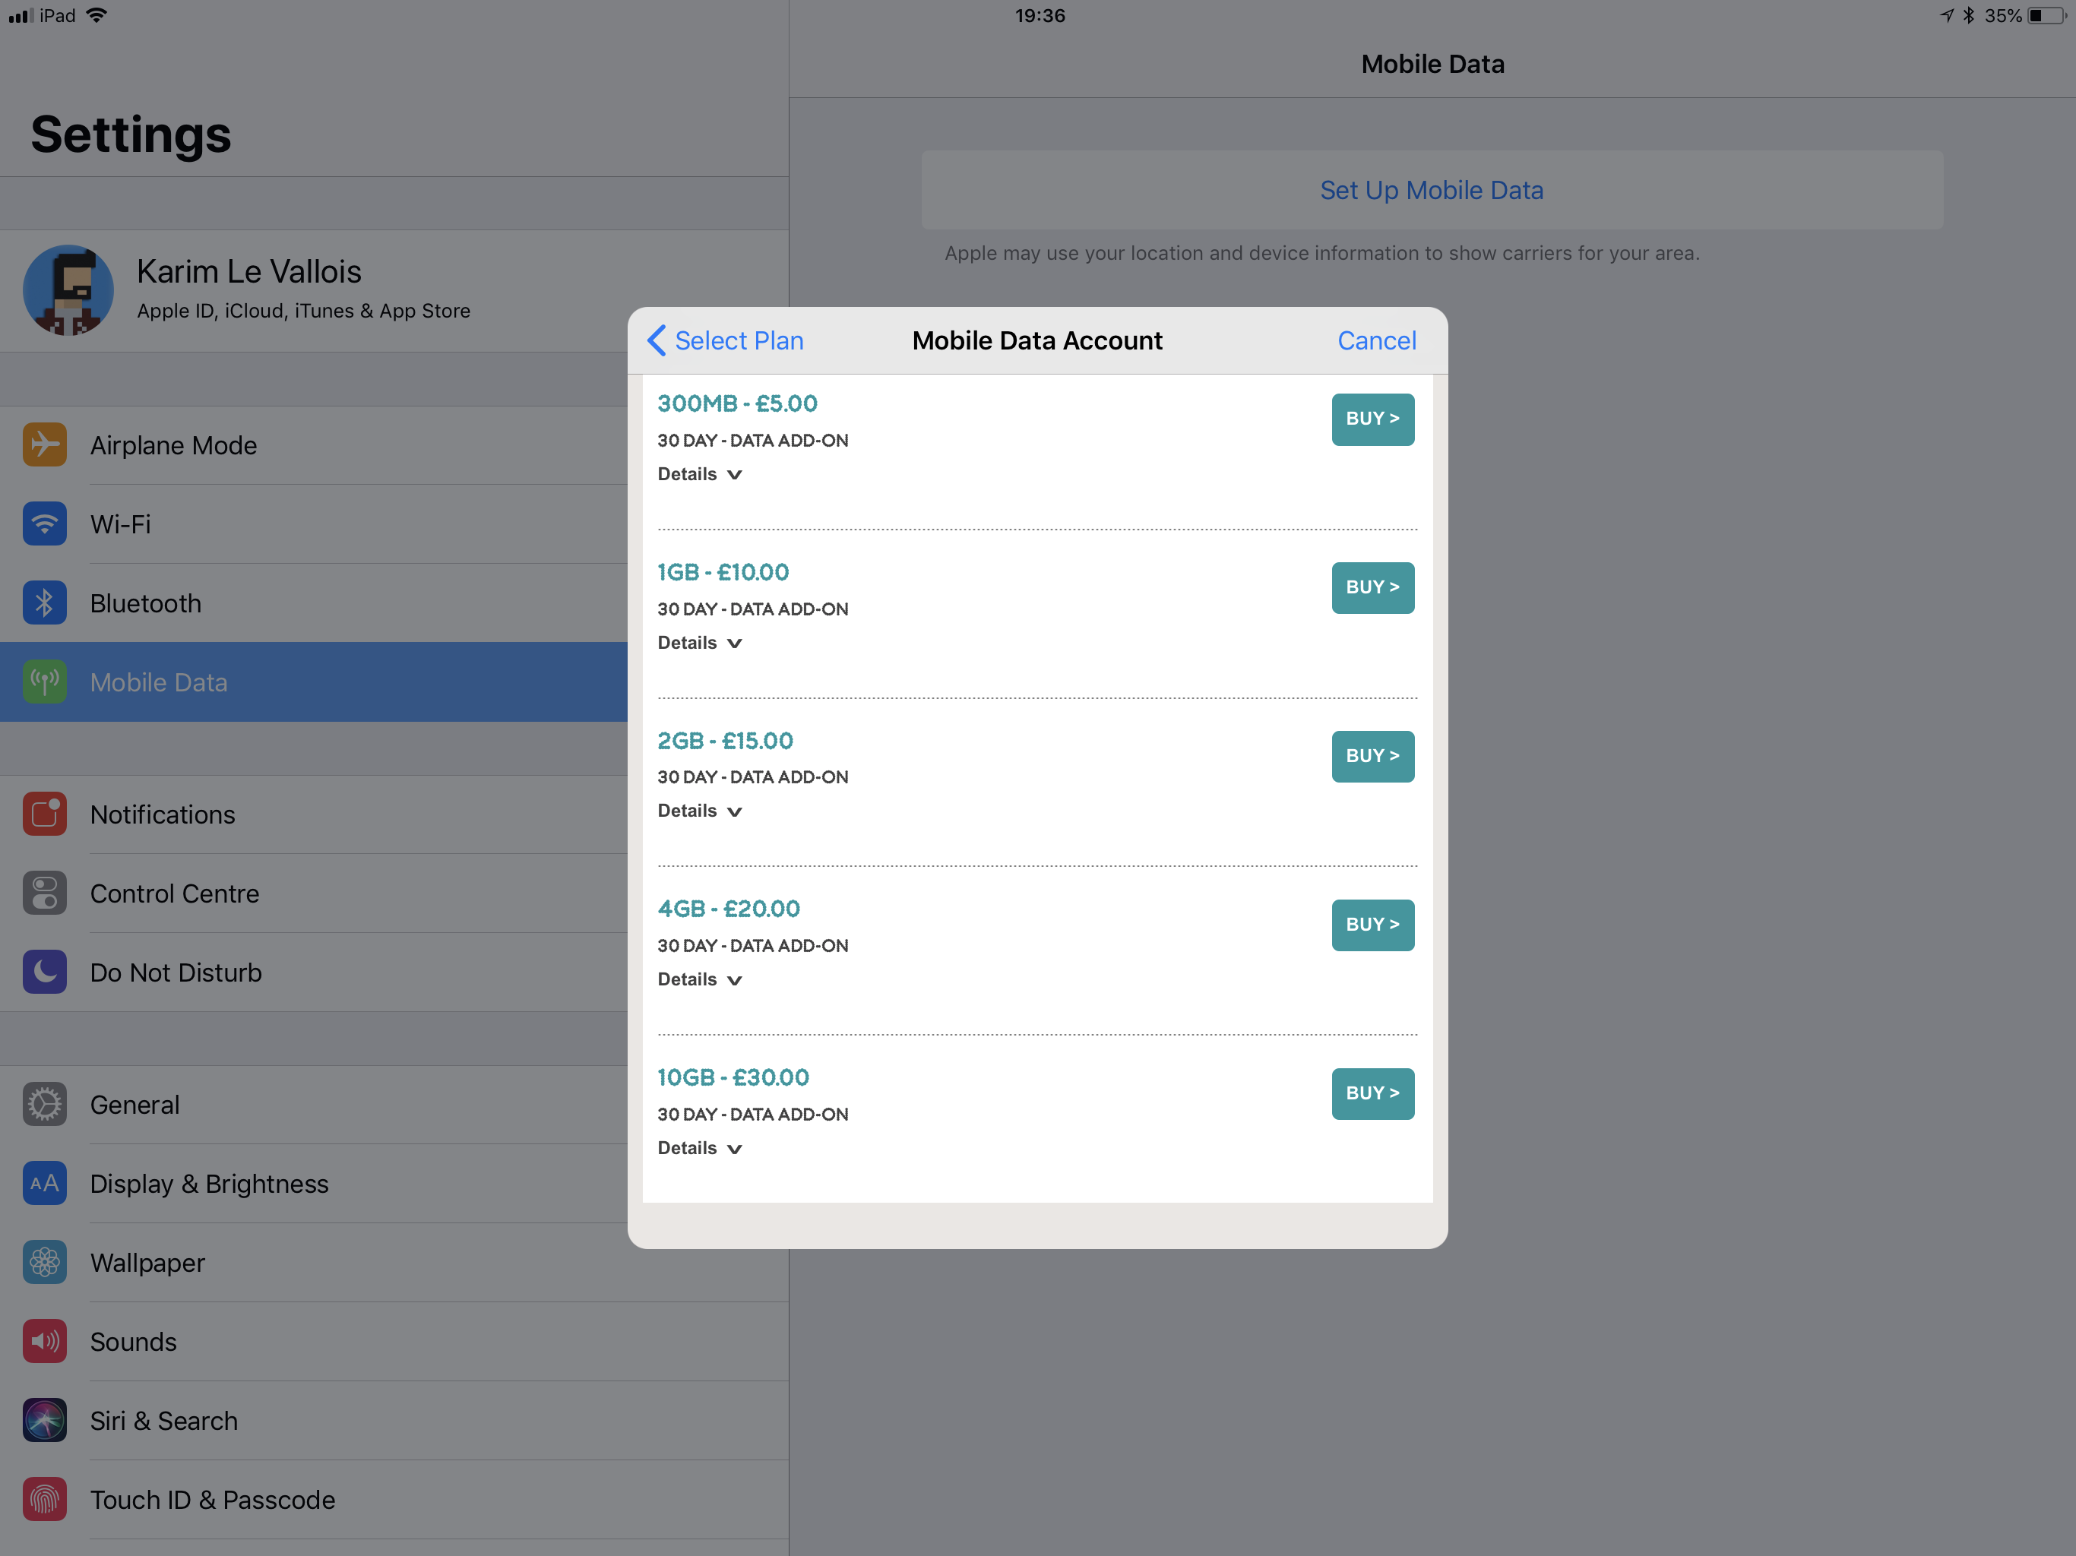Viewport: 2076px width, 1556px height.
Task: Tap the Display & Brightness icon
Action: tap(44, 1184)
